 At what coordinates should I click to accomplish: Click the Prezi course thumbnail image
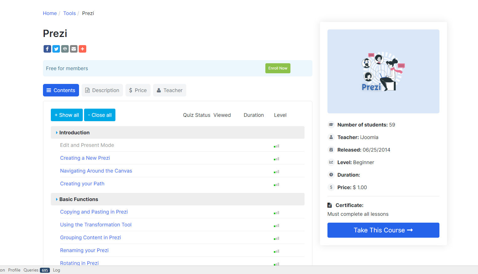click(x=383, y=71)
